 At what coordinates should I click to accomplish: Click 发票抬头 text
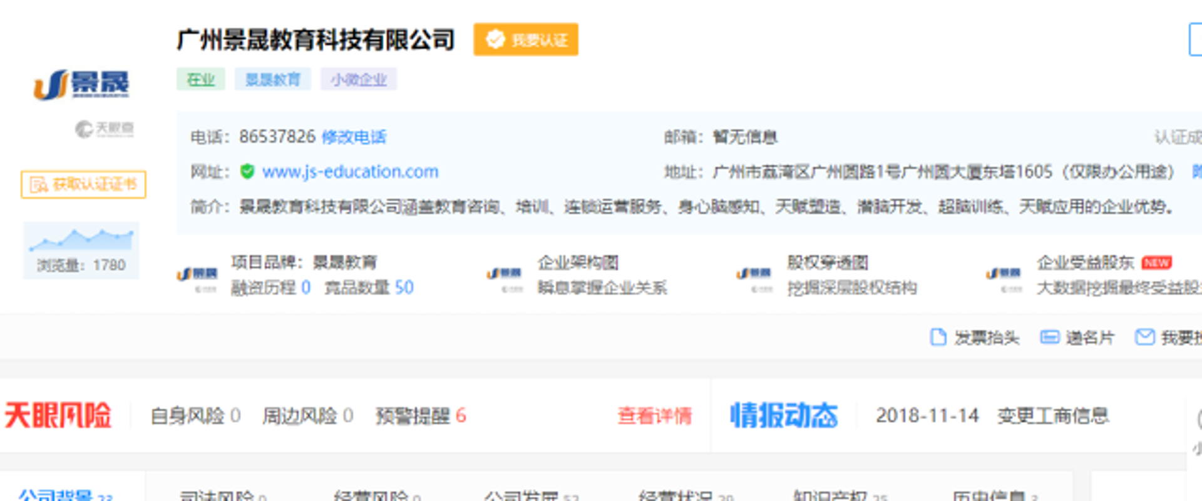click(x=987, y=338)
